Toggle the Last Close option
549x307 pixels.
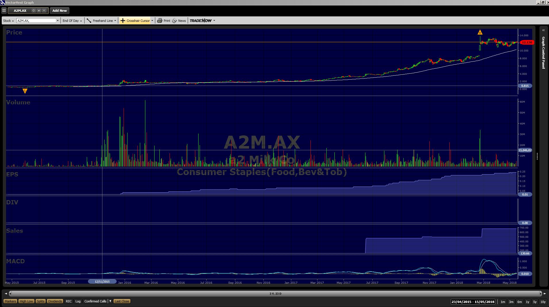pos(122,301)
